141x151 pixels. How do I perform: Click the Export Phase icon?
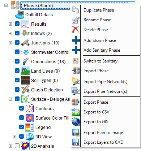(x=76, y=102)
